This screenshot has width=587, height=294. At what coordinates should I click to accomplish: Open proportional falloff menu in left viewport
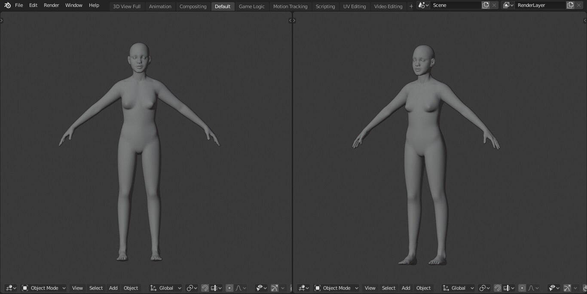coord(241,288)
